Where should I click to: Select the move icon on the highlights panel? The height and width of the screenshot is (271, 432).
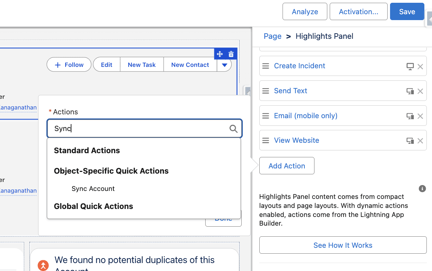[220, 54]
